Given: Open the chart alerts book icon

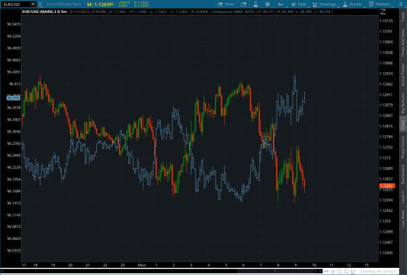Looking at the screenshot, I should 244,4.
